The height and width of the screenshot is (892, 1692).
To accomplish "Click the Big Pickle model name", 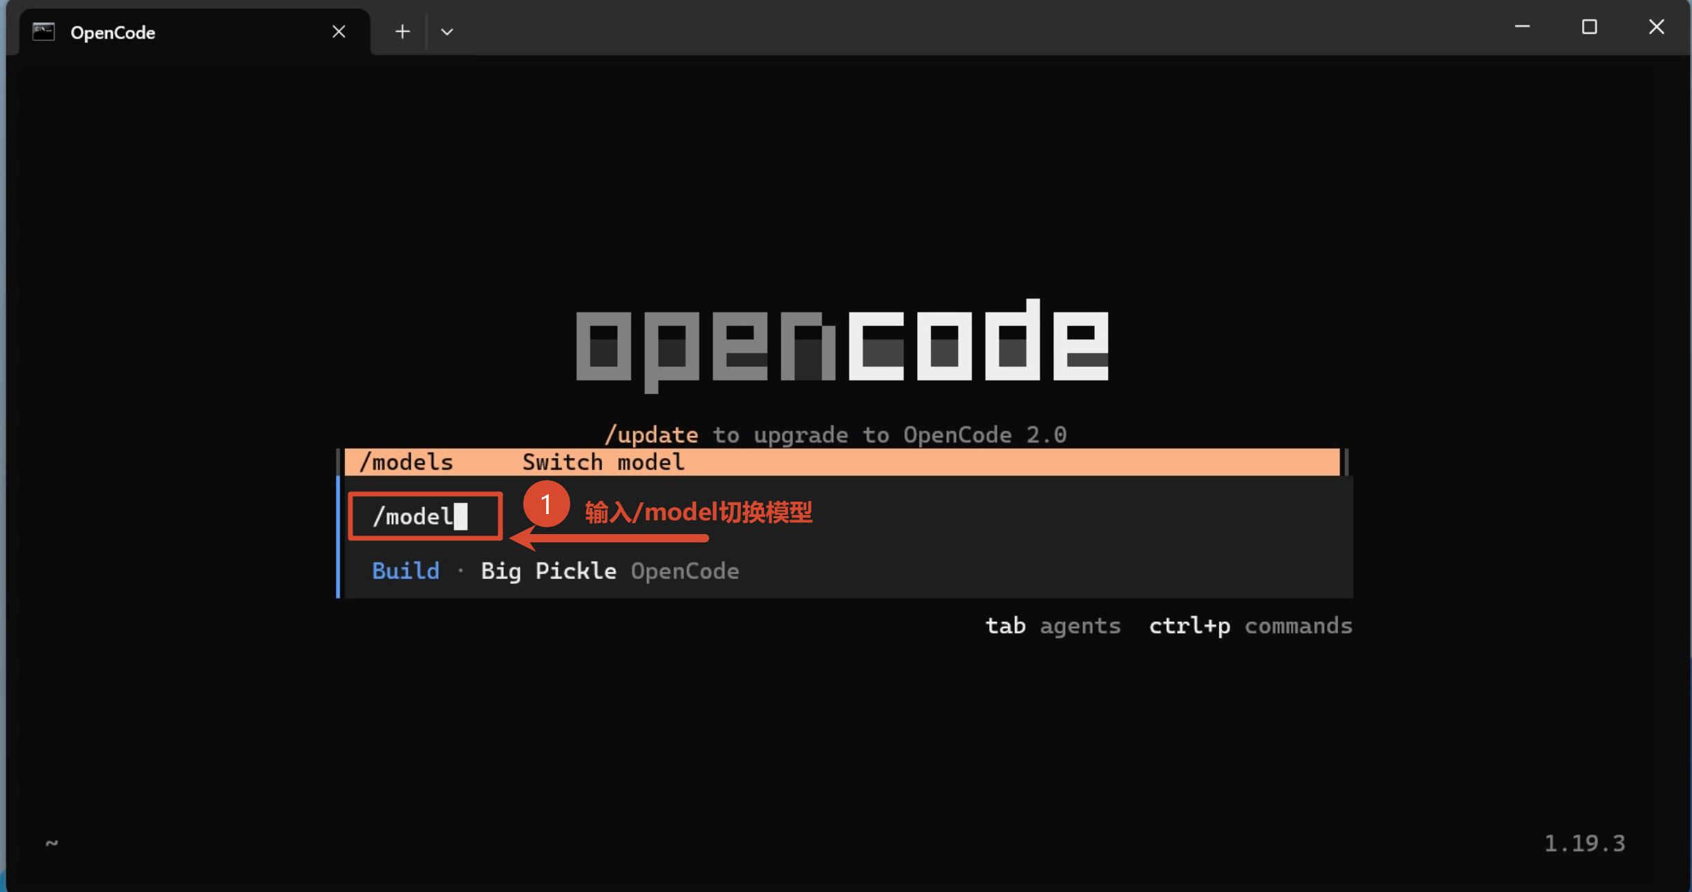I will pos(548,571).
